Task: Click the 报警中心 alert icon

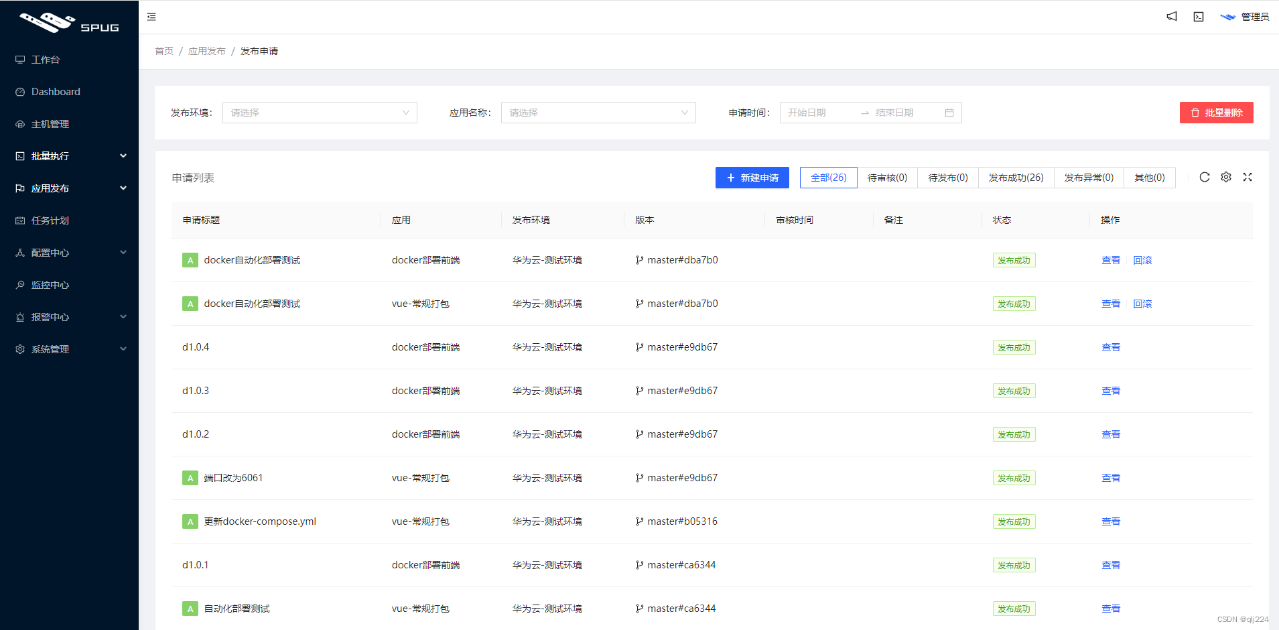Action: coord(20,317)
